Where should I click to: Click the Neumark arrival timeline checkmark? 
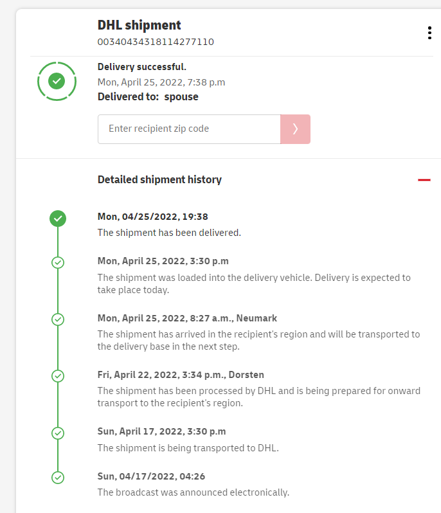[x=58, y=319]
